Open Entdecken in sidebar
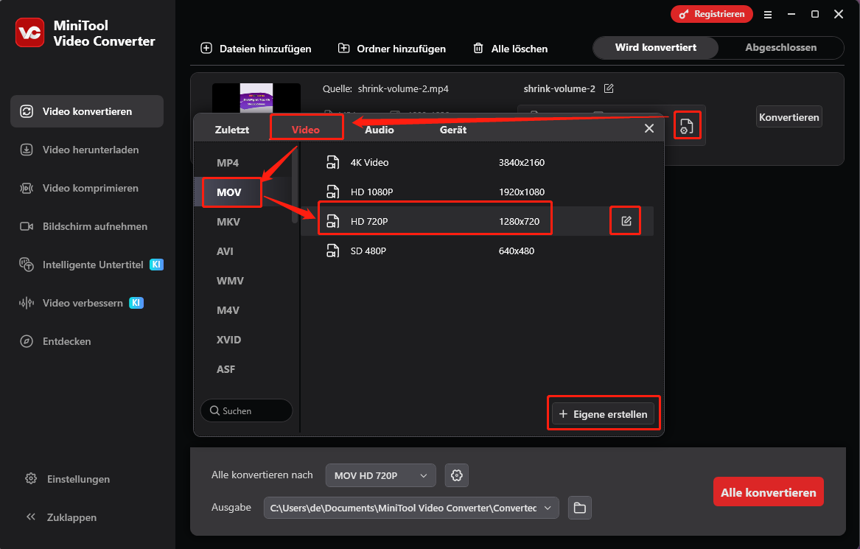The height and width of the screenshot is (549, 860). (87, 341)
